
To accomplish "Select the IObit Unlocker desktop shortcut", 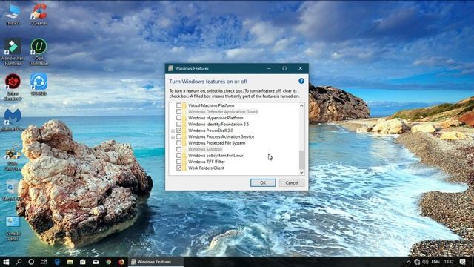I will click(x=13, y=157).
